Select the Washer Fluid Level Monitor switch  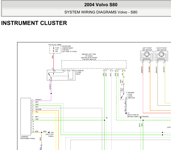(x=124, y=96)
